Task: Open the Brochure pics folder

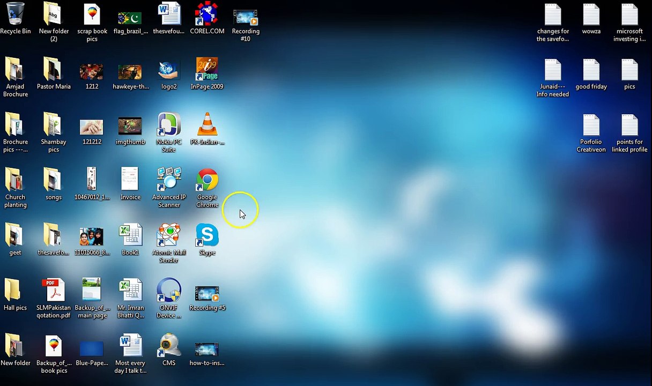Action: point(15,125)
